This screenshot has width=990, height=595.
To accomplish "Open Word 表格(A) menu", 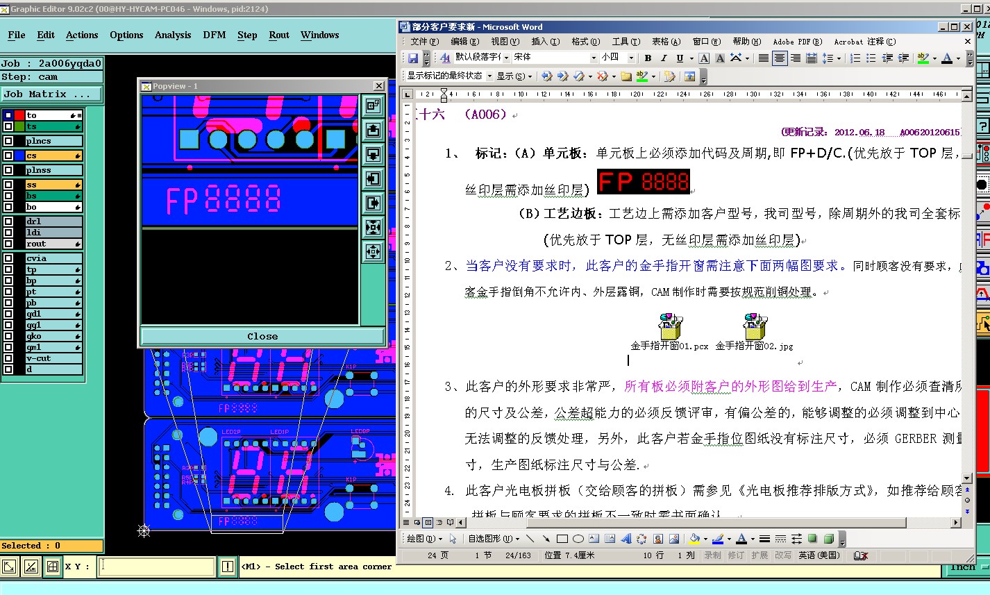I will pos(665,42).
